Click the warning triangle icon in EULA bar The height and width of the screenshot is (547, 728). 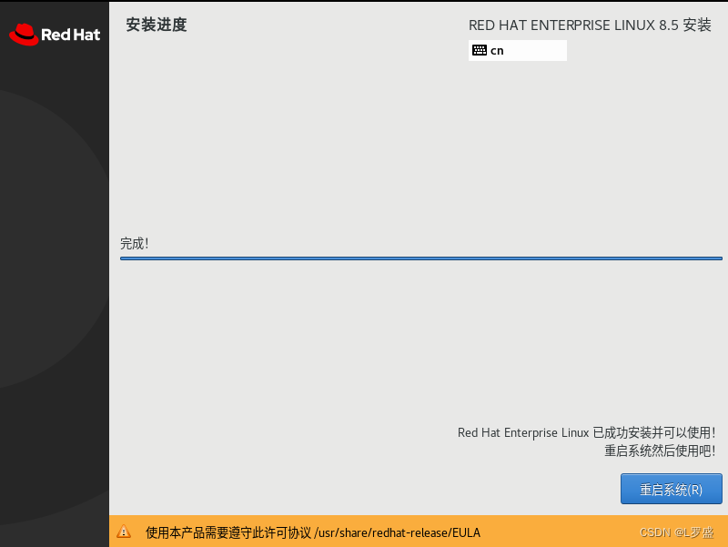pos(124,532)
